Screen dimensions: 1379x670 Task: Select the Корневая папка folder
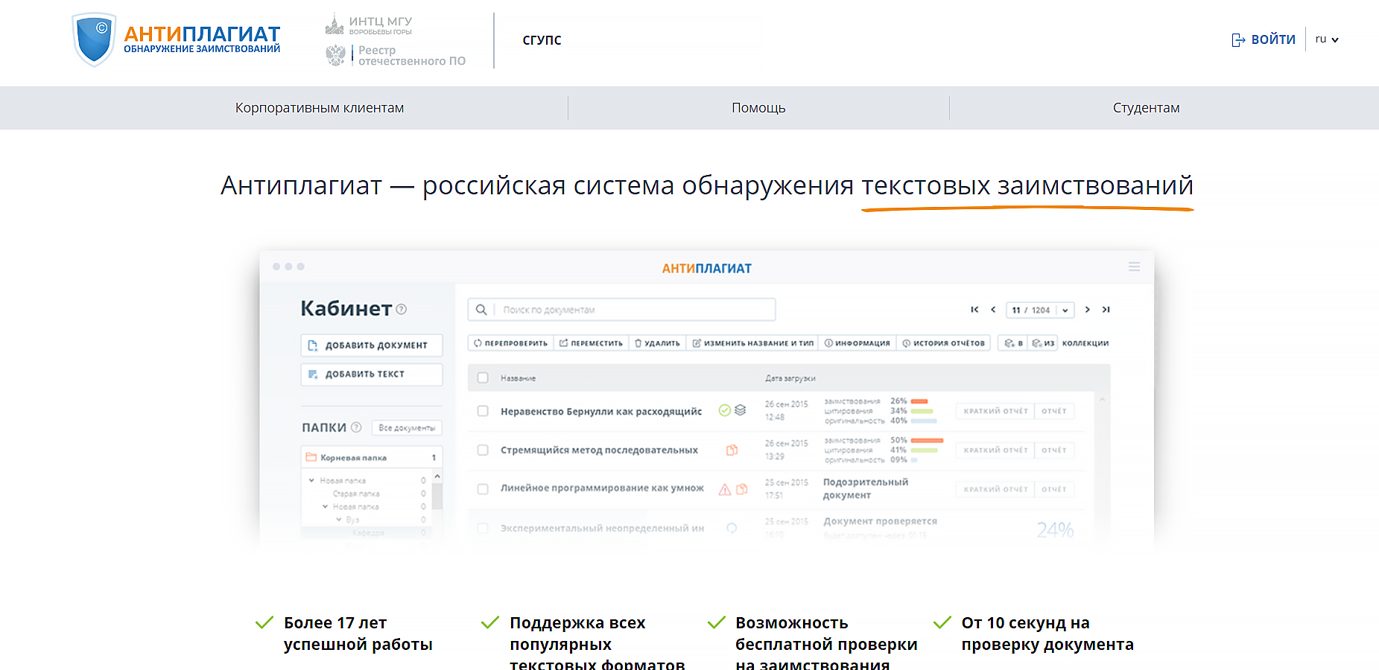click(x=372, y=457)
